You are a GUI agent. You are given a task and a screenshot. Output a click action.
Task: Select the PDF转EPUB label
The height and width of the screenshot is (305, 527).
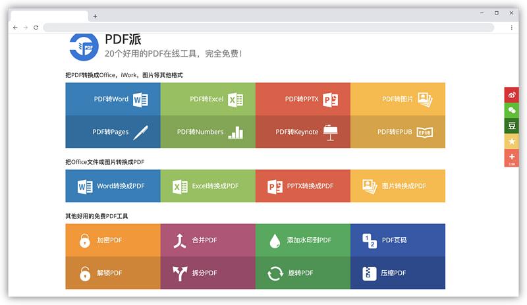(x=395, y=132)
